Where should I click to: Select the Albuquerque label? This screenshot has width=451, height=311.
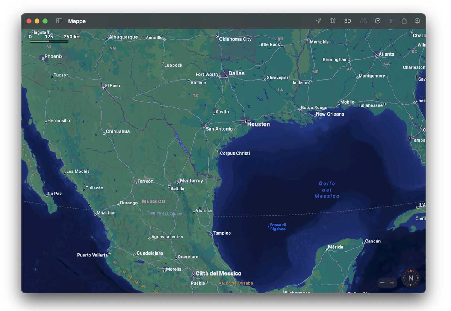tap(123, 37)
